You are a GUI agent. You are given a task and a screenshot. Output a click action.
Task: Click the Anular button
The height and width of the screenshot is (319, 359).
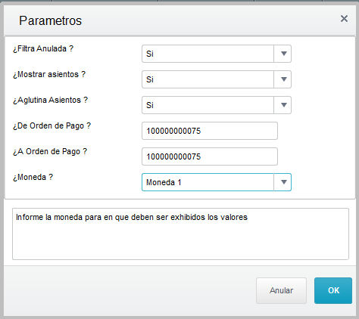click(x=281, y=290)
